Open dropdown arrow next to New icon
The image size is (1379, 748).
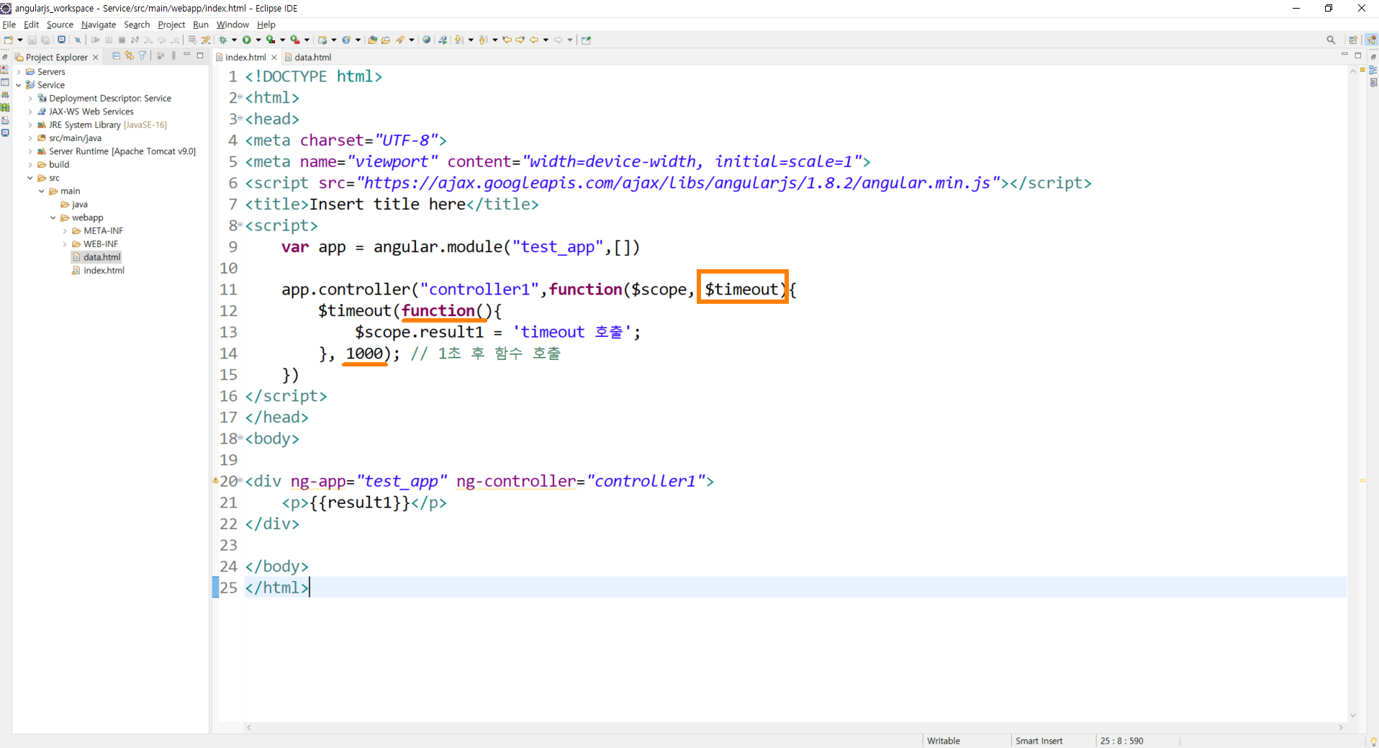[x=19, y=40]
